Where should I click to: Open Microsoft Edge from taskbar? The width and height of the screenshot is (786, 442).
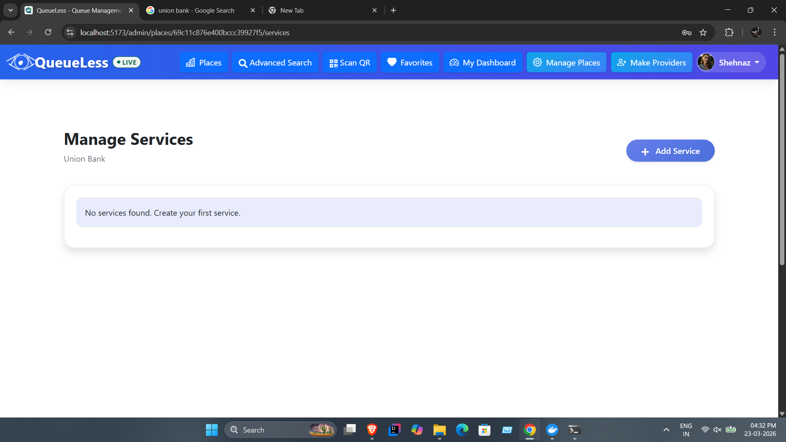point(462,430)
